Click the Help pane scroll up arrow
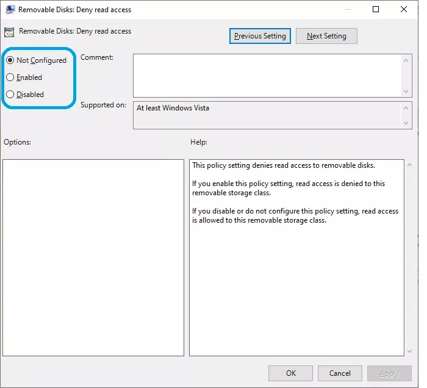 [409, 165]
